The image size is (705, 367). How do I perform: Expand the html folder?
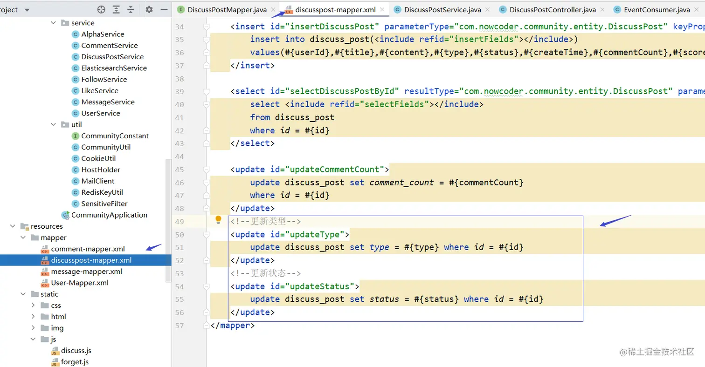click(33, 317)
